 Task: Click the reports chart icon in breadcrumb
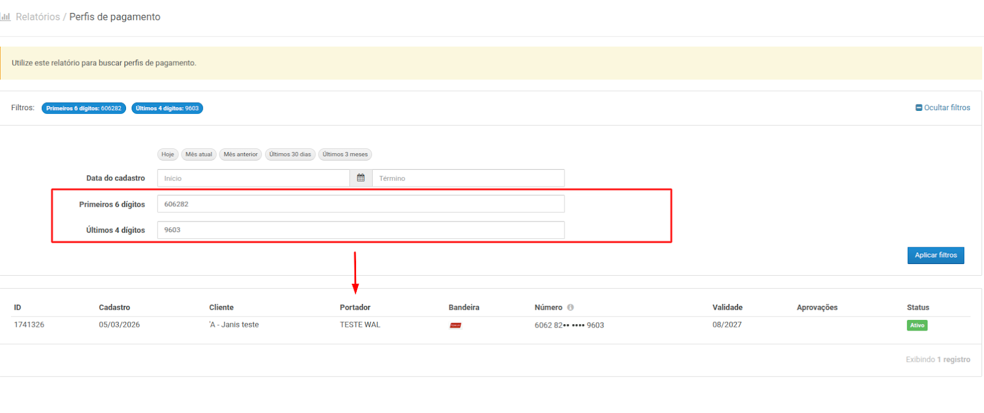click(x=6, y=17)
